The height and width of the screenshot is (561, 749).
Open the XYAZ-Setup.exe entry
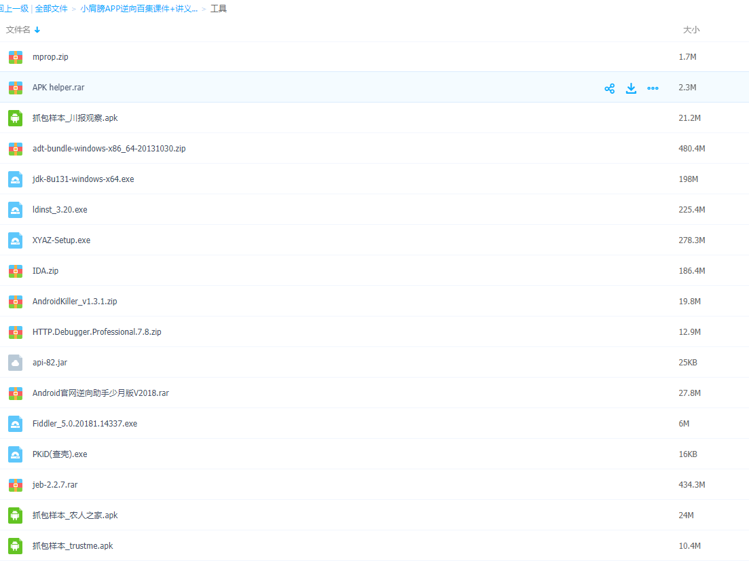tap(61, 240)
